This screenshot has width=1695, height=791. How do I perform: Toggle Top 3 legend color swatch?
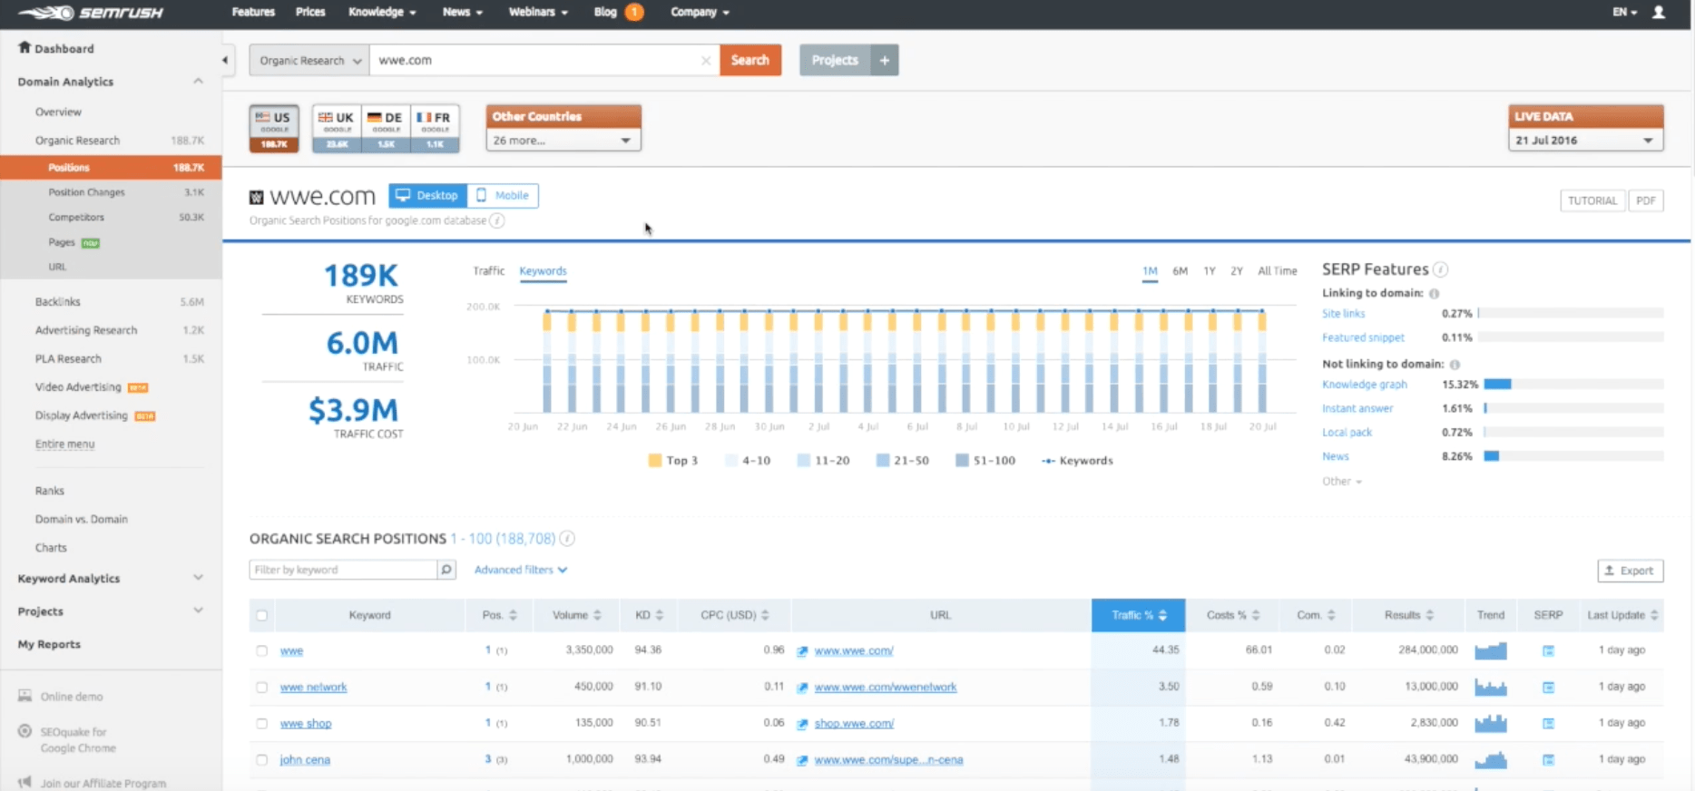[x=655, y=461]
